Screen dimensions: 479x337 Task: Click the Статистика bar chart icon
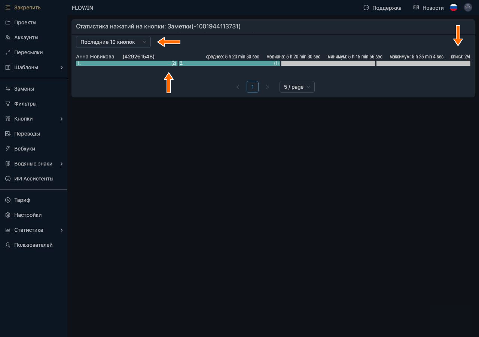click(x=8, y=230)
